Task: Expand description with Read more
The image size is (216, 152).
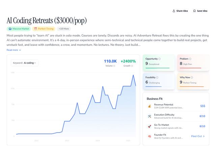Action: (14, 50)
